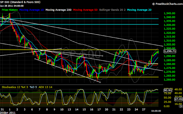This screenshot has height=114, width=183.
Task: Click the stochastic value box 92.91
Action: click(x=168, y=90)
